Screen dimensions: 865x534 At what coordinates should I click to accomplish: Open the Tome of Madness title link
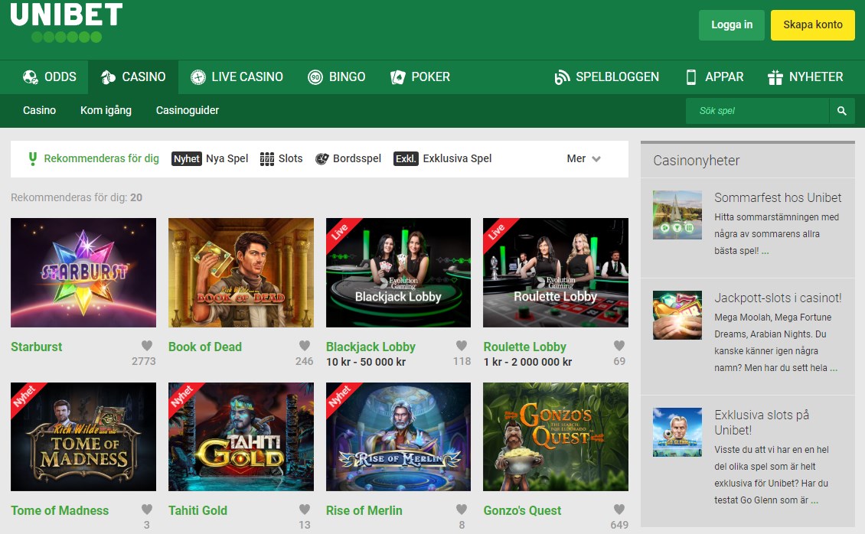point(60,510)
